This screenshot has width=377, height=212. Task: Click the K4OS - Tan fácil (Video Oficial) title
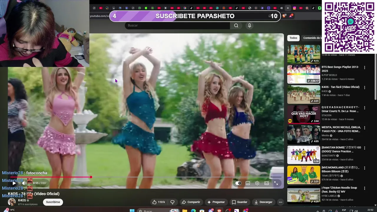click(x=340, y=87)
